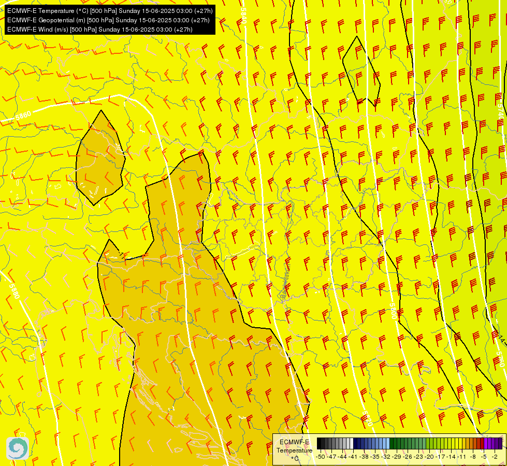Click the -2 legend tick value

(x=495, y=457)
